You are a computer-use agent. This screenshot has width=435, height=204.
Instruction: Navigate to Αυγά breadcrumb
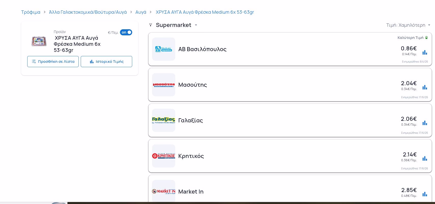(141, 12)
